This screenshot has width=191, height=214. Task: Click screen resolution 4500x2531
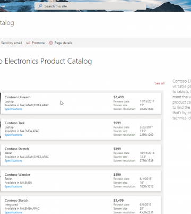click(x=146, y=212)
